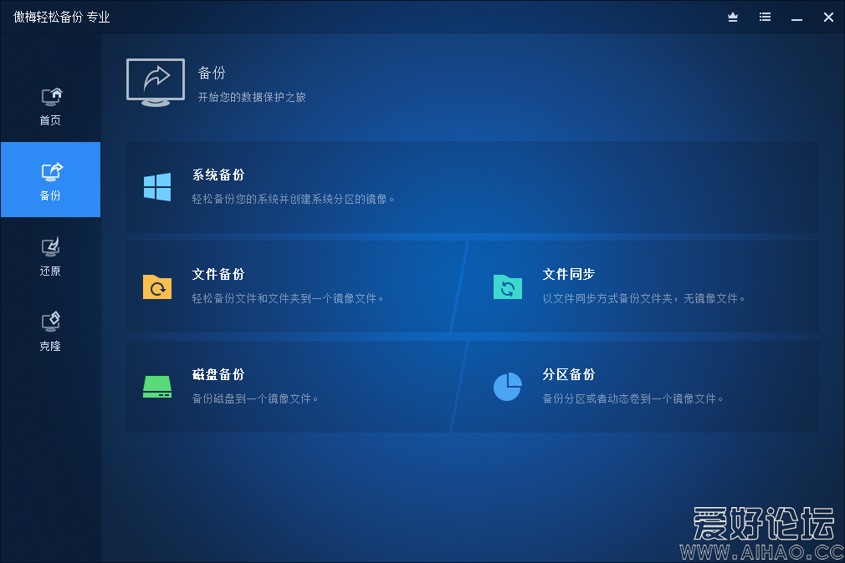Click description 备份磁盘到一个镜像文件
This screenshot has width=845, height=563.
[255, 398]
